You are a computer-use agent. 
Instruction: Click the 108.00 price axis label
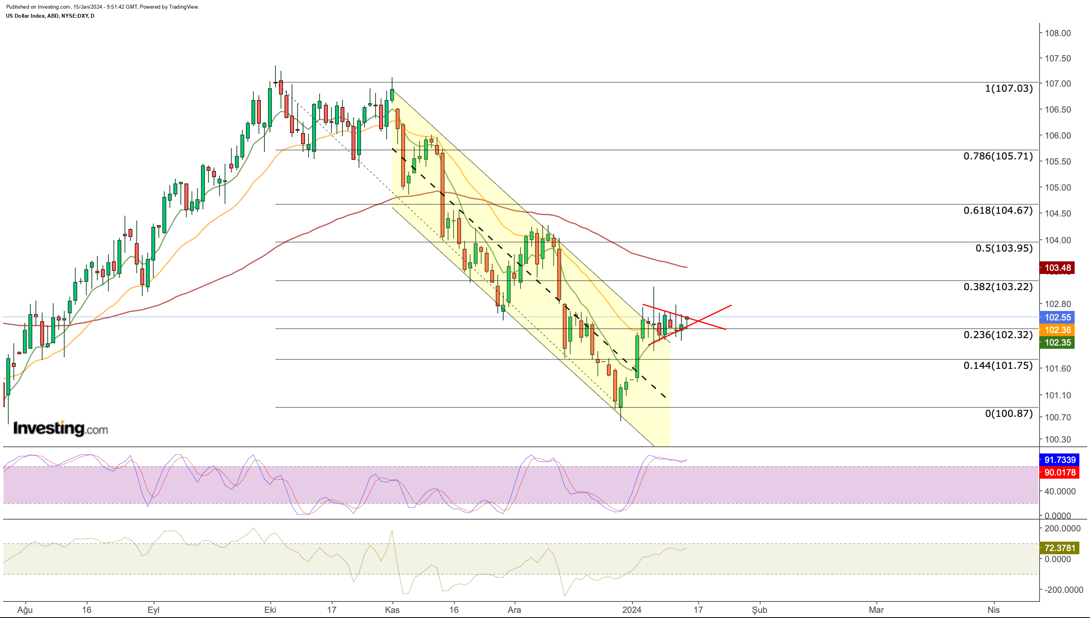[x=1058, y=33]
